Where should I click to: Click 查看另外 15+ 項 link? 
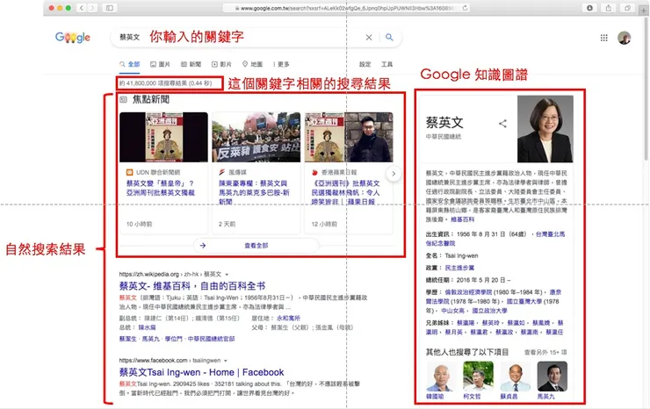coord(545,352)
